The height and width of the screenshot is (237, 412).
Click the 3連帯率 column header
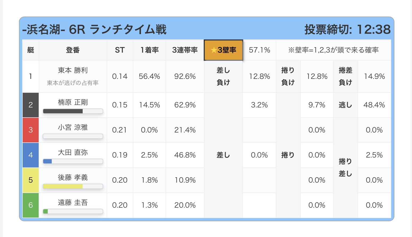185,50
